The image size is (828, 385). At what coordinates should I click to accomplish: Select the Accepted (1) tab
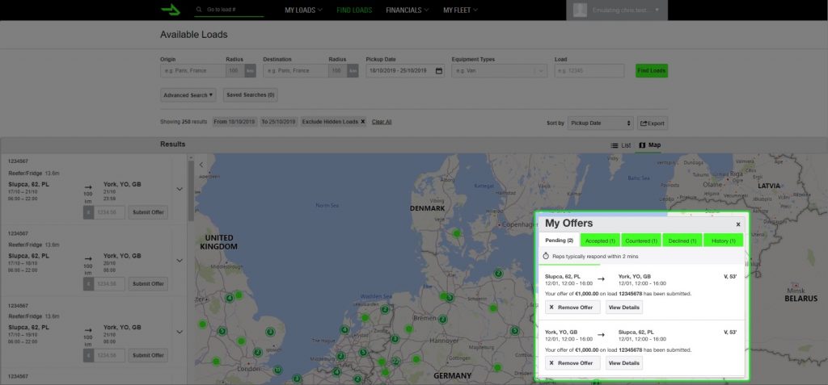(x=601, y=241)
